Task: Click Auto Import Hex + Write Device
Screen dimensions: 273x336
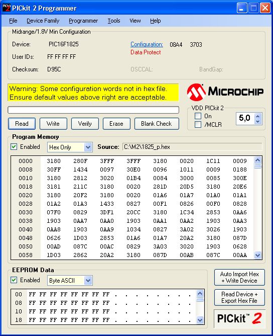Action: pyautogui.click(x=239, y=277)
